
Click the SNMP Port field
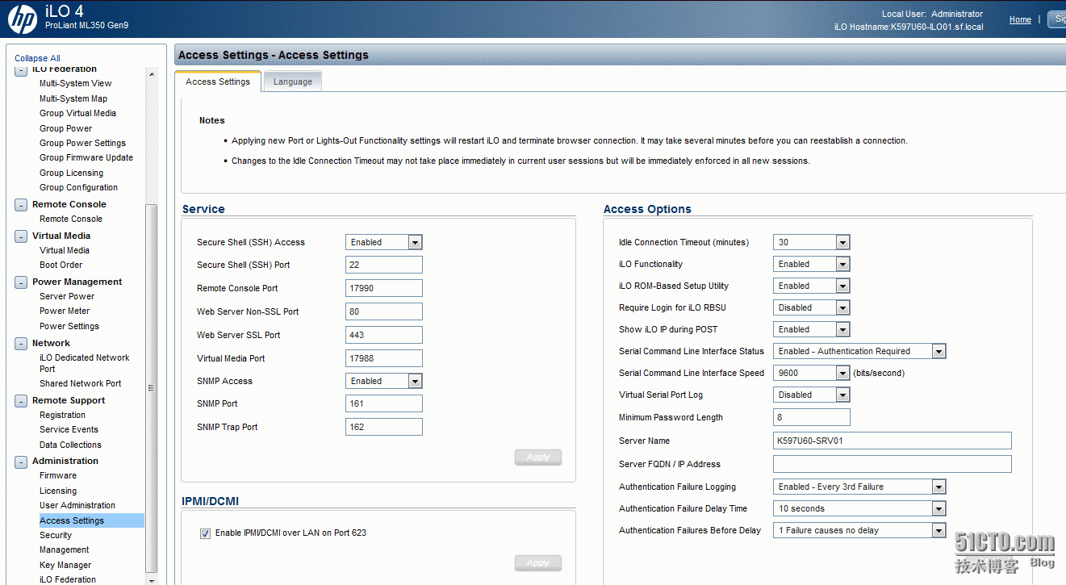pos(384,403)
